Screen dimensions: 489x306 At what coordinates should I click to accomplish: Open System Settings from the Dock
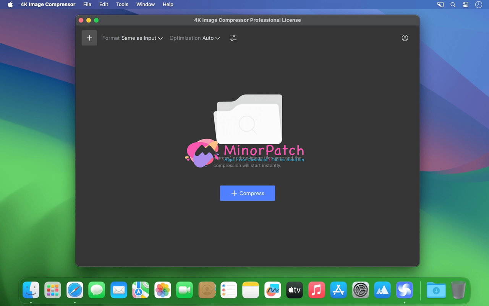361,290
